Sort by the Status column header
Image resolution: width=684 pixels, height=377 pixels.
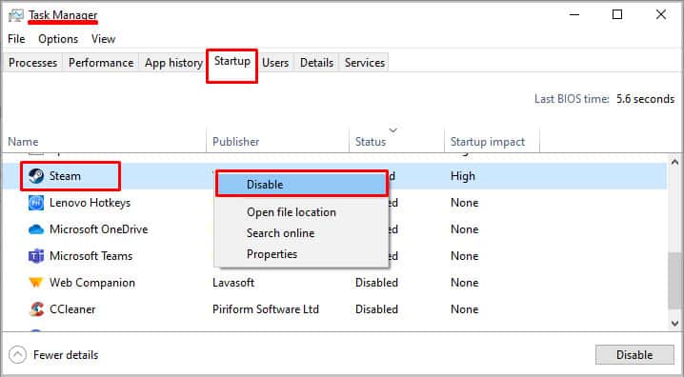pyautogui.click(x=371, y=142)
